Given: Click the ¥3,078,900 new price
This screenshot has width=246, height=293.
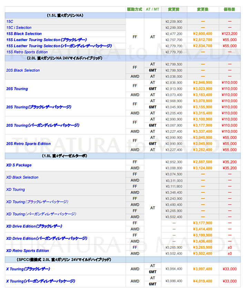Looking at the screenshot, I should 203,101.
